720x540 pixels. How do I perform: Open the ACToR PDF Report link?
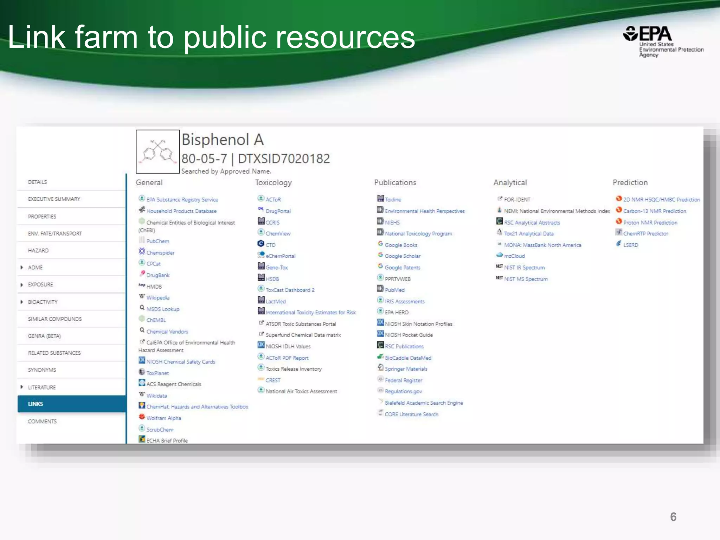click(287, 358)
